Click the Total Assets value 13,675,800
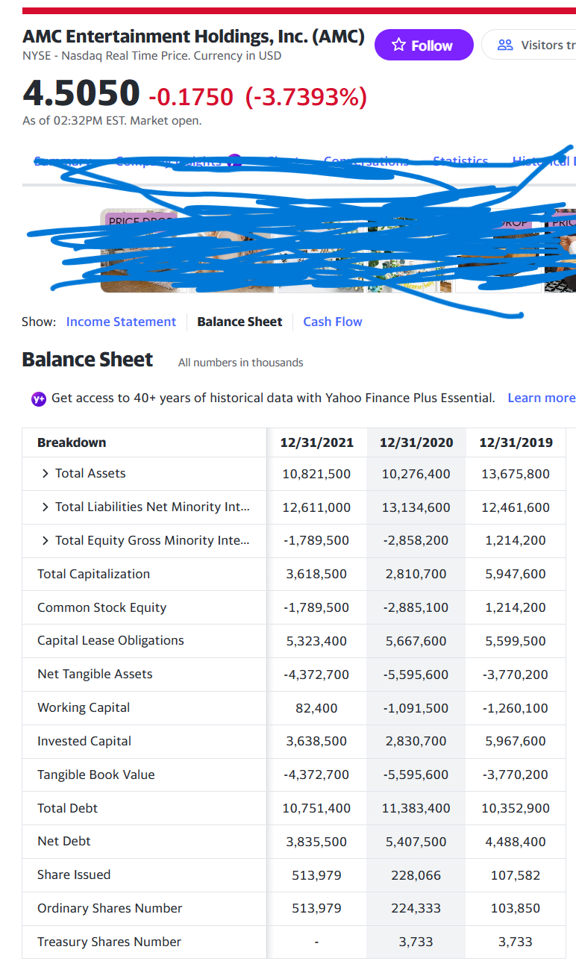Screen dimensions: 576x973 point(516,474)
